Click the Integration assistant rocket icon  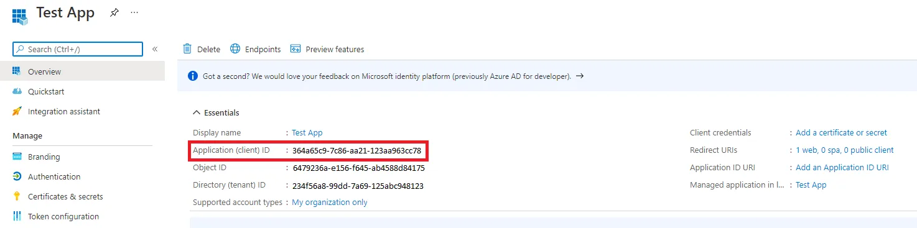17,111
